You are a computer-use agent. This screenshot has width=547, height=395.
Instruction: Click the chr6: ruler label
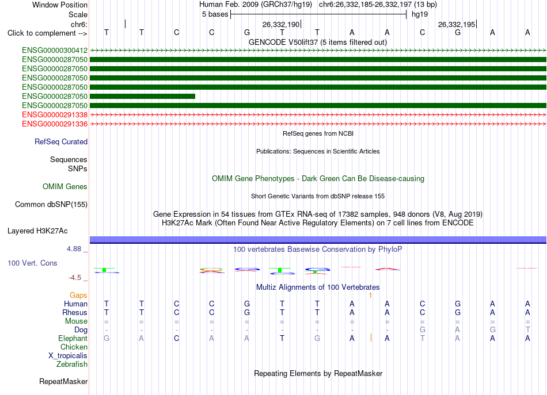79,24
